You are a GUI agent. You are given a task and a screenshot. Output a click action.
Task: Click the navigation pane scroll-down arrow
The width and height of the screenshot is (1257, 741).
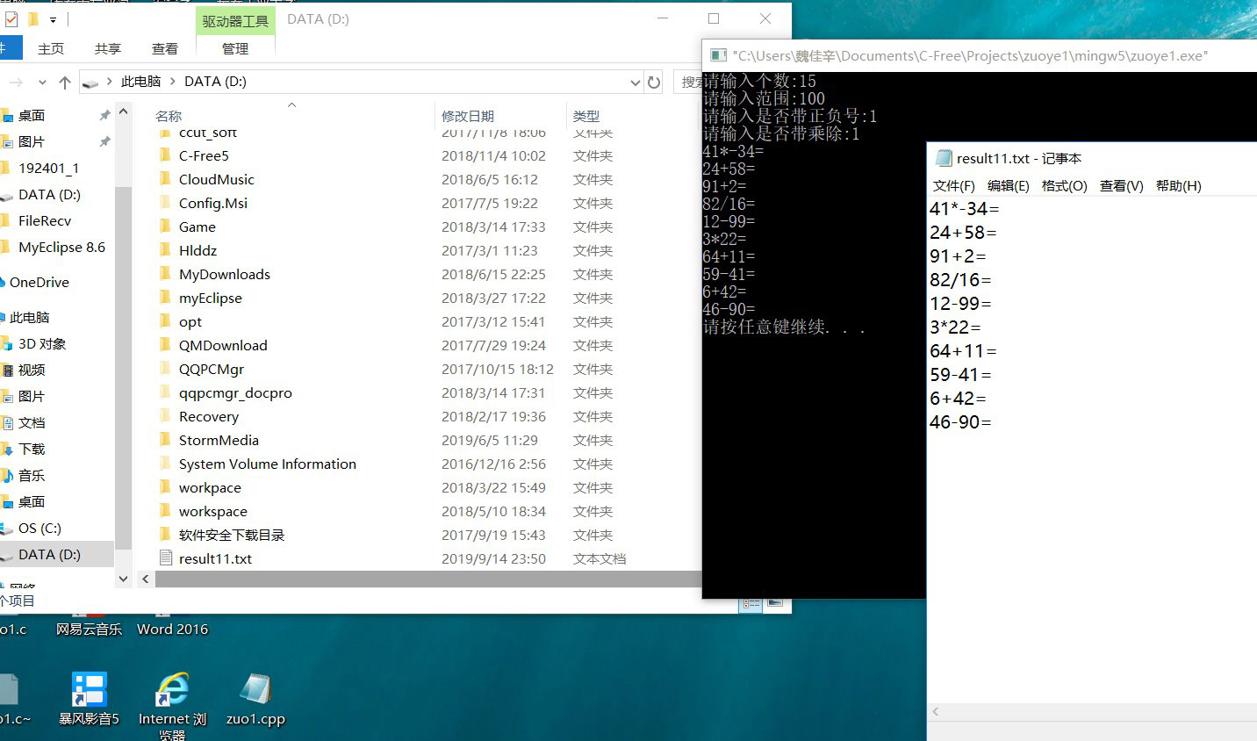pyautogui.click(x=124, y=579)
